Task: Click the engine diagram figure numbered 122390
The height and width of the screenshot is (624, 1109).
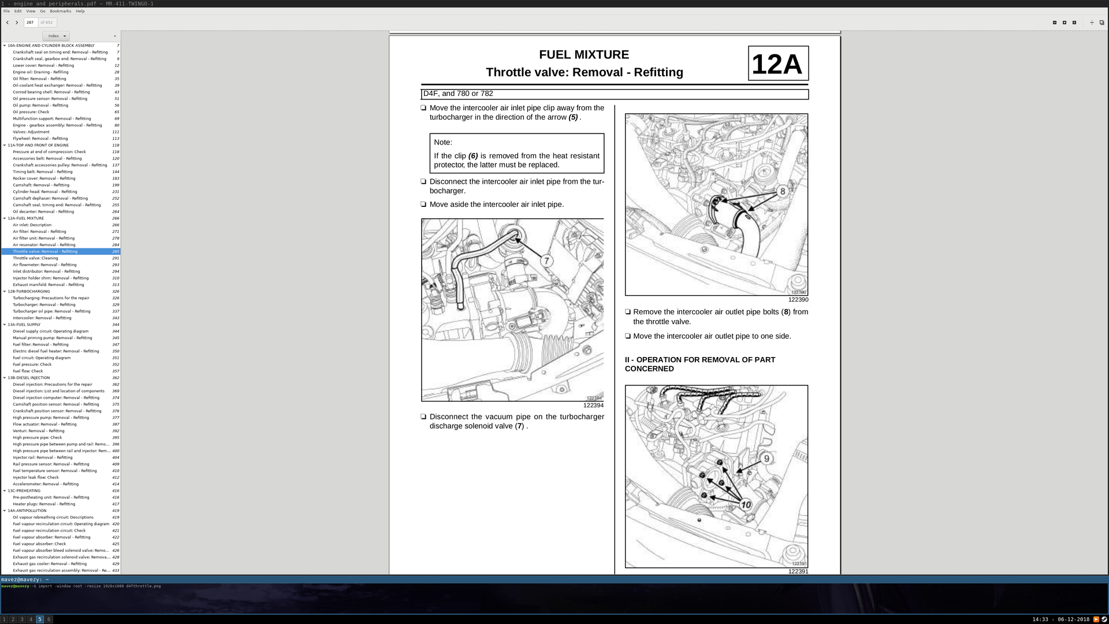Action: point(716,205)
